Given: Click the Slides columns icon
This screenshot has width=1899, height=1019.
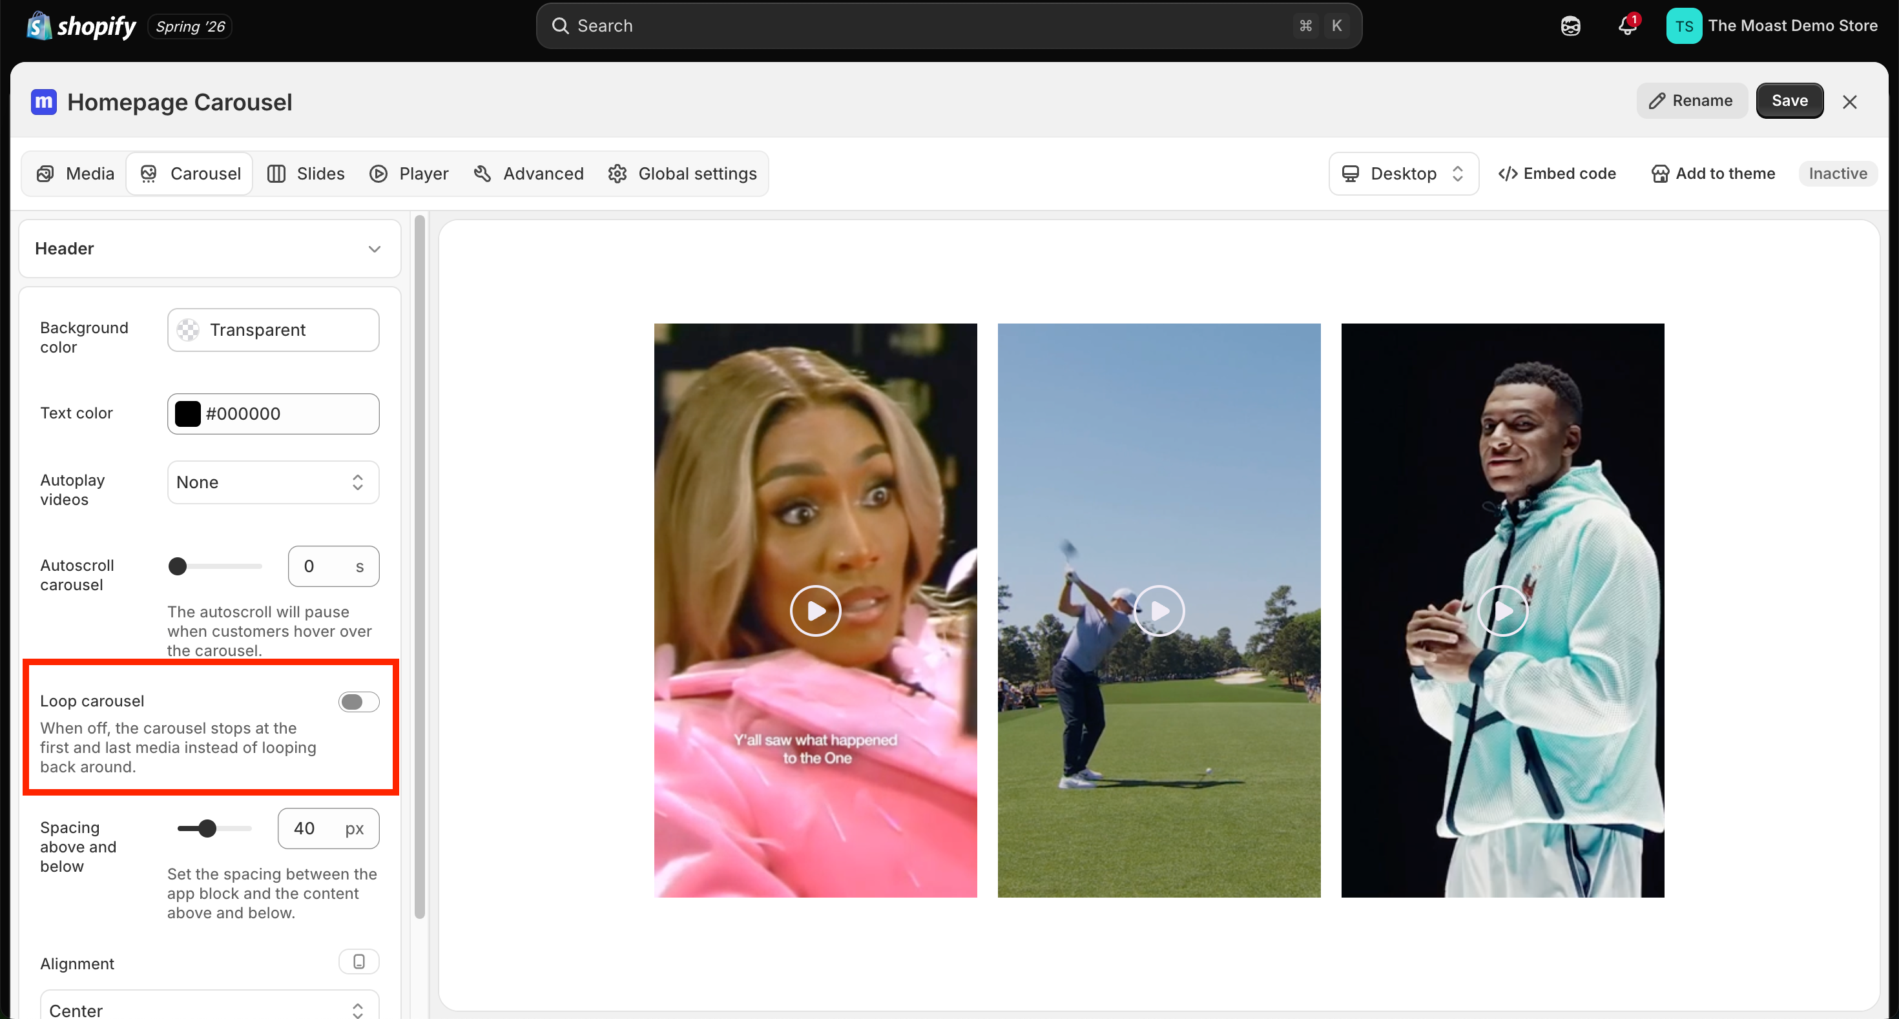Looking at the screenshot, I should 276,174.
